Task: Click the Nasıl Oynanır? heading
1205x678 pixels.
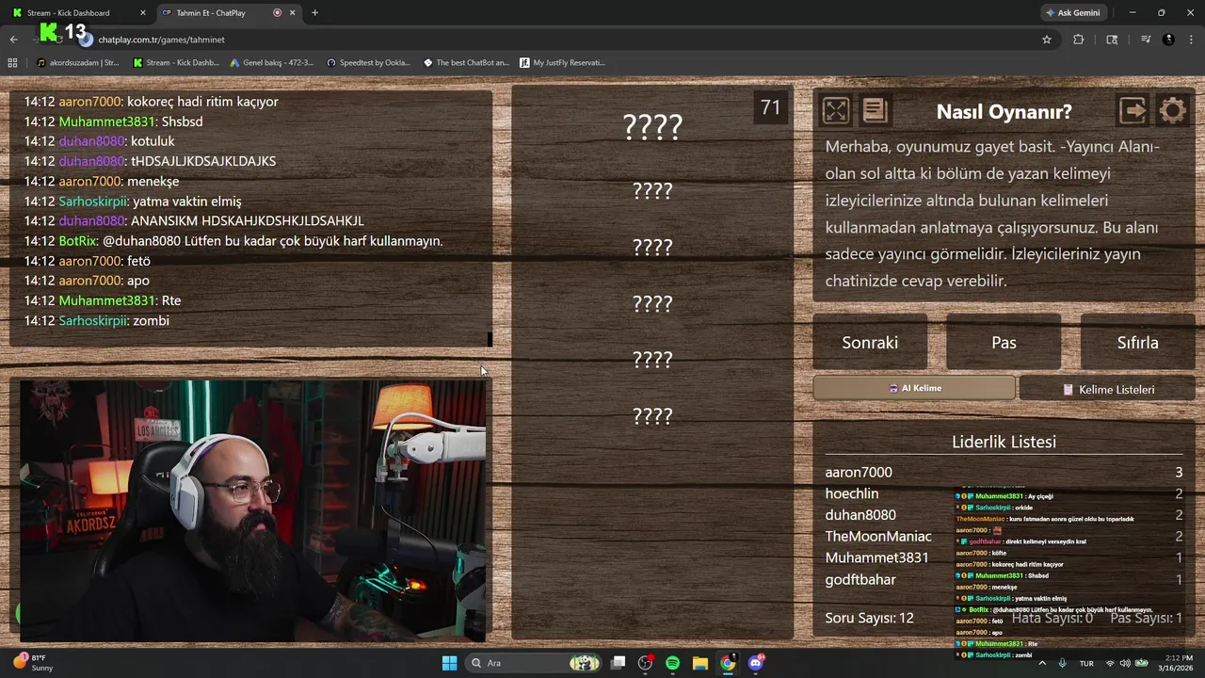Action: (1004, 111)
